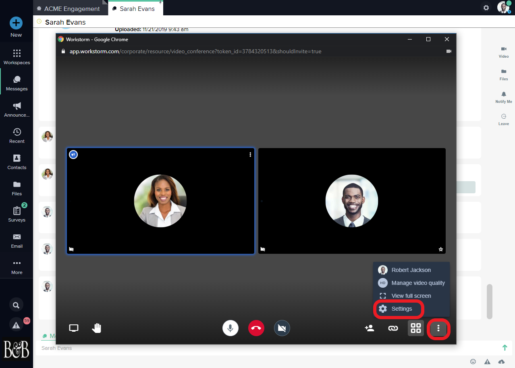Click the site lock icon in Chrome
The image size is (515, 368).
pos(62,51)
